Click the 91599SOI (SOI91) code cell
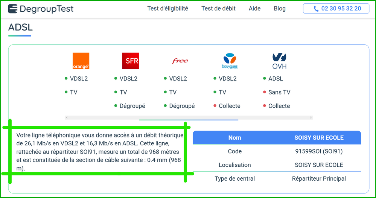The width and height of the screenshot is (376, 198). point(319,151)
